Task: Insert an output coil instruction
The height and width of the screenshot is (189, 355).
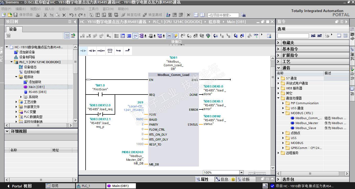Action: pos(101,51)
